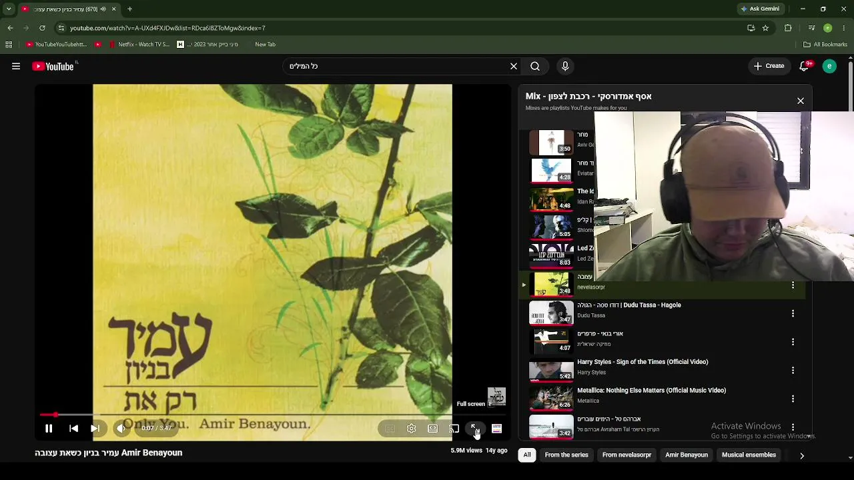Select the Amir Benayoun chip
854x480 pixels.
coord(687,455)
